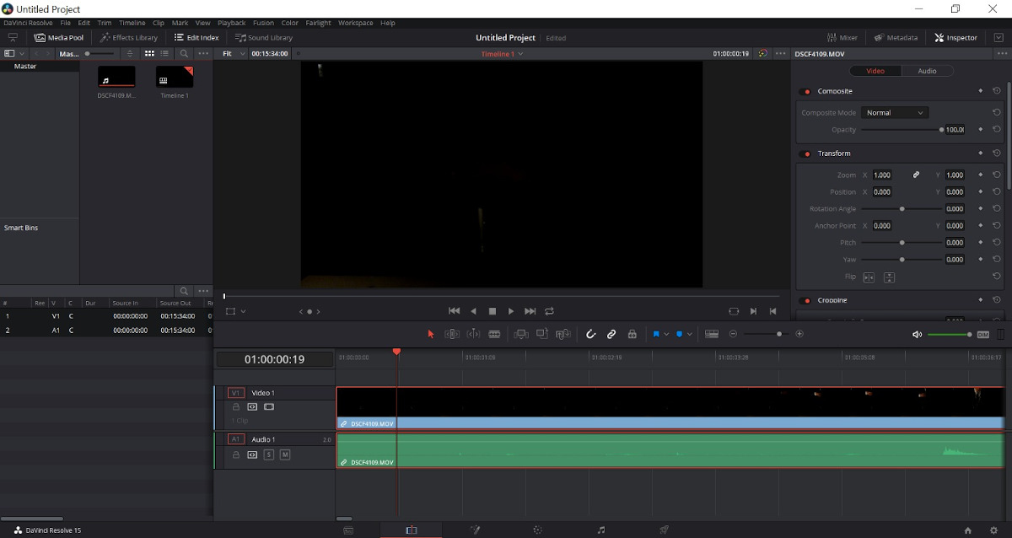Mute Audio 1 with the M button

coord(284,455)
